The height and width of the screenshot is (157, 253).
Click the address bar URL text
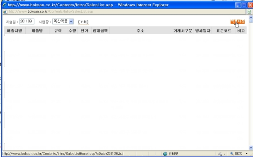tap(51, 12)
